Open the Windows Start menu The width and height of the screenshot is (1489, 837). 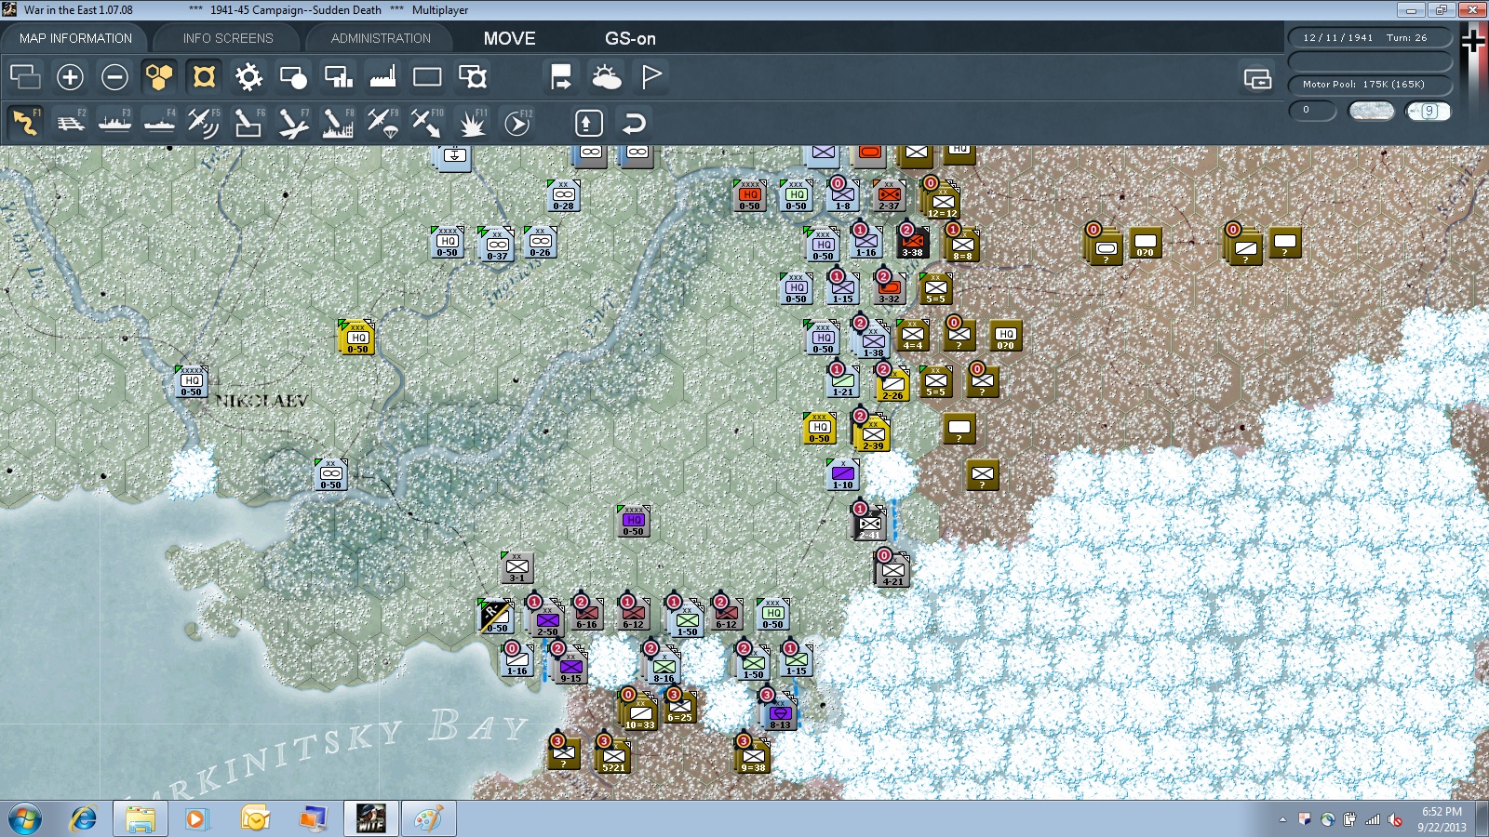click(25, 819)
